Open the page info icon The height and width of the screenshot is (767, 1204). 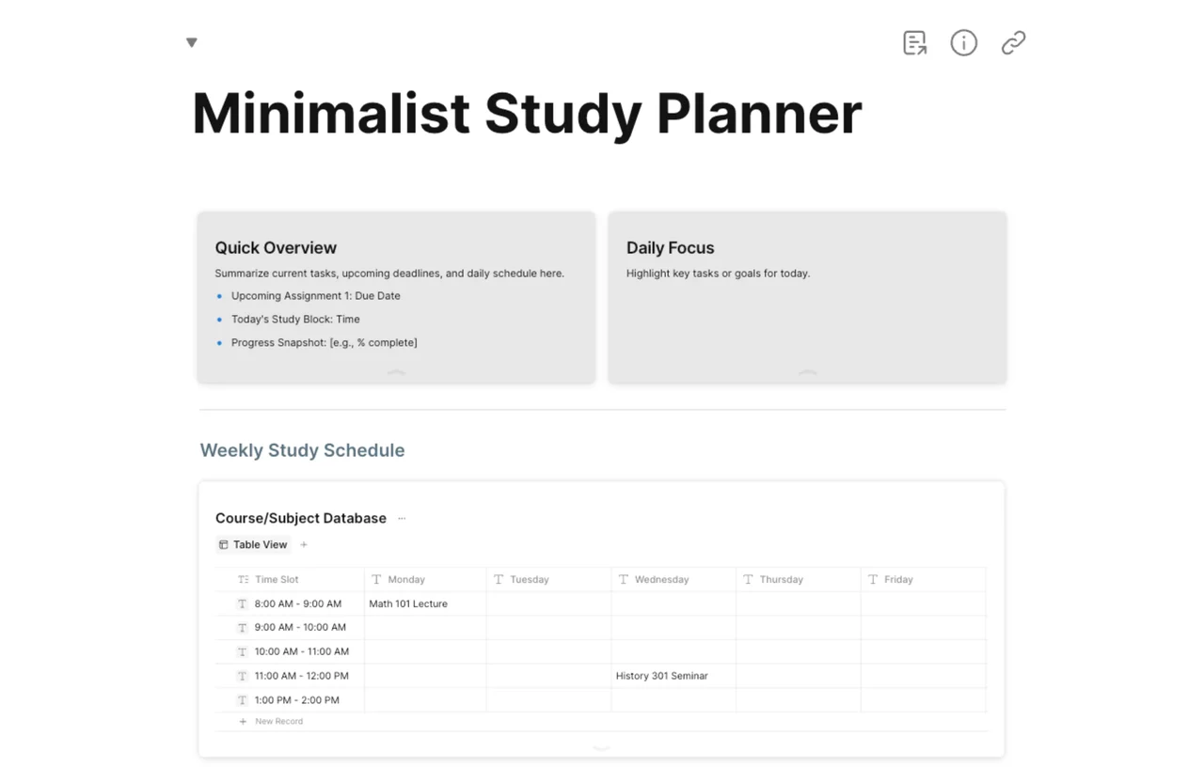[x=963, y=42]
